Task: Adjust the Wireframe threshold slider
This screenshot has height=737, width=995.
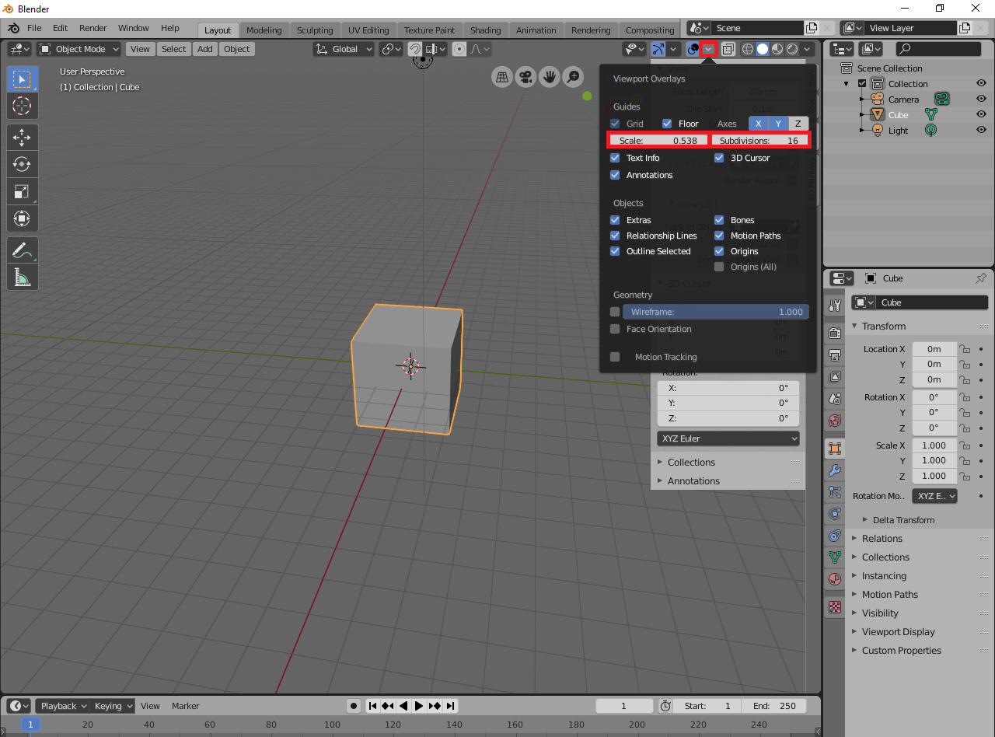Action: (716, 312)
